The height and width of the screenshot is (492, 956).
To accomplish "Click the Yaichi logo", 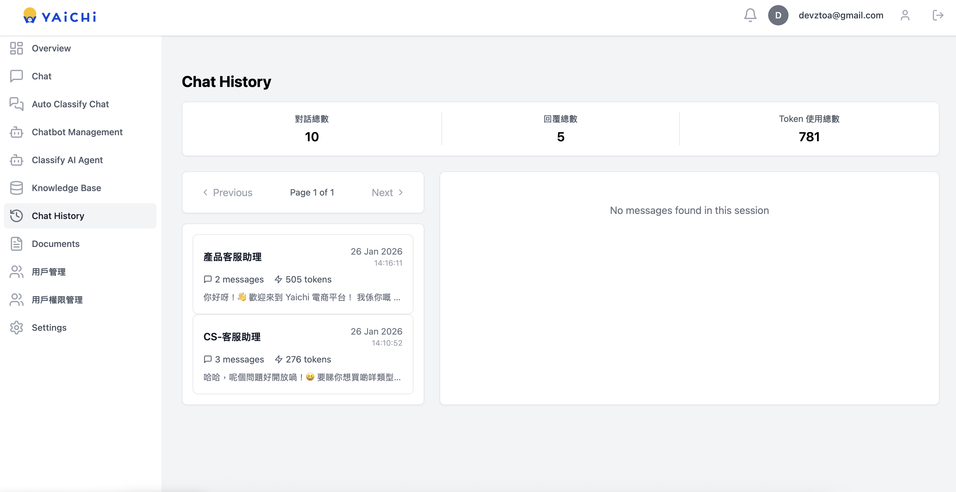I will click(x=60, y=16).
